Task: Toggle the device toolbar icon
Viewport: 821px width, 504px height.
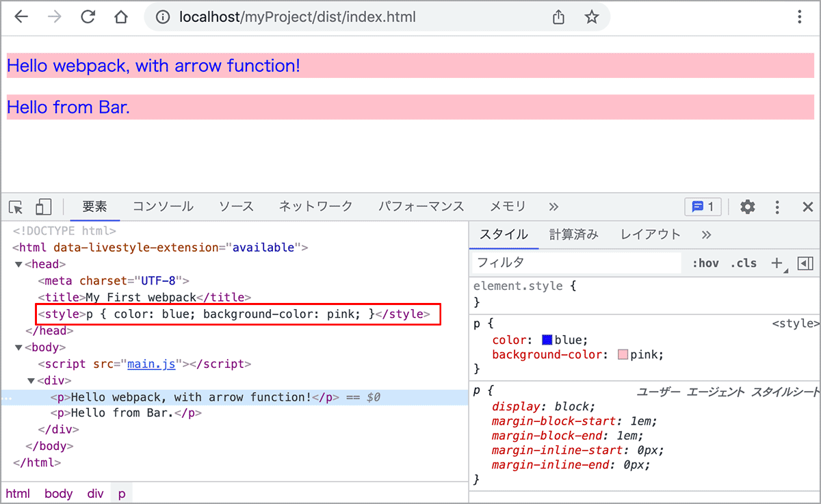Action: [x=44, y=207]
